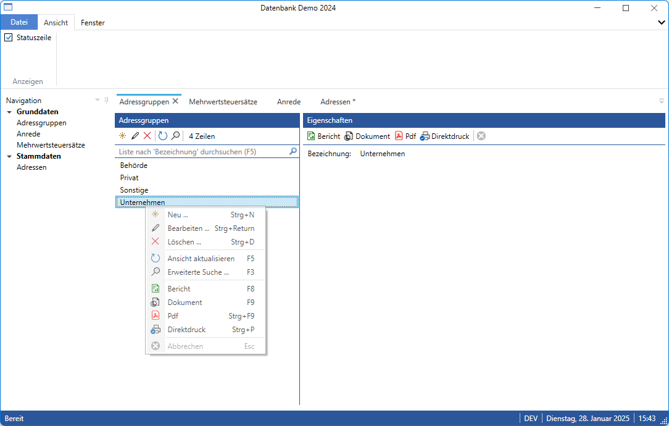Choose 'Erweiterte Suche ...' from the context menu

coord(206,272)
